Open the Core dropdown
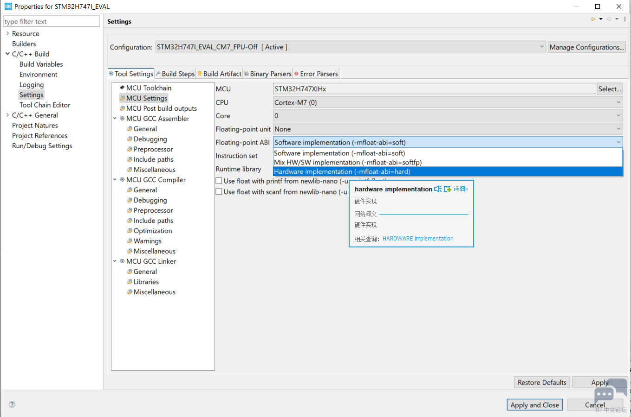Screen dimensions: 631x417 click(x=448, y=116)
